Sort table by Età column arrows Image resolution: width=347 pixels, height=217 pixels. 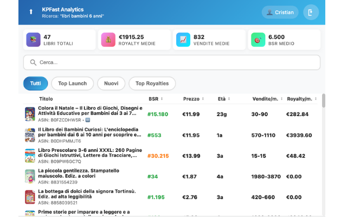229,99
